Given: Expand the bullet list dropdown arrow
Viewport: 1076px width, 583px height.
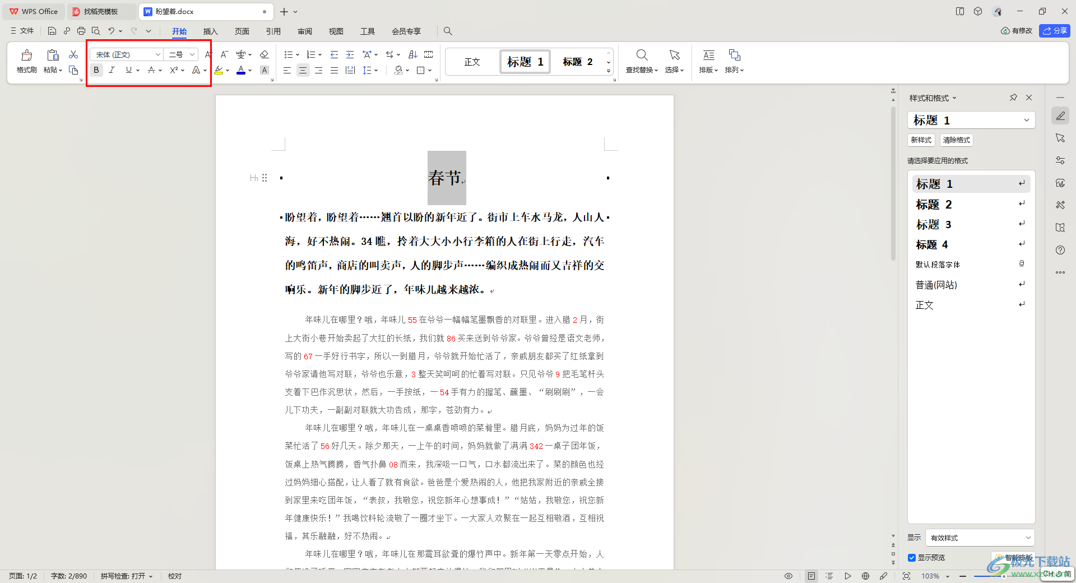Looking at the screenshot, I should pos(297,54).
